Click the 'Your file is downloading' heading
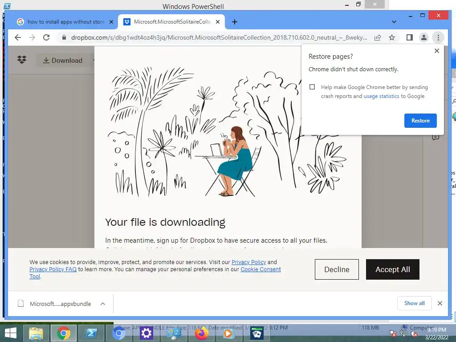 pos(165,222)
